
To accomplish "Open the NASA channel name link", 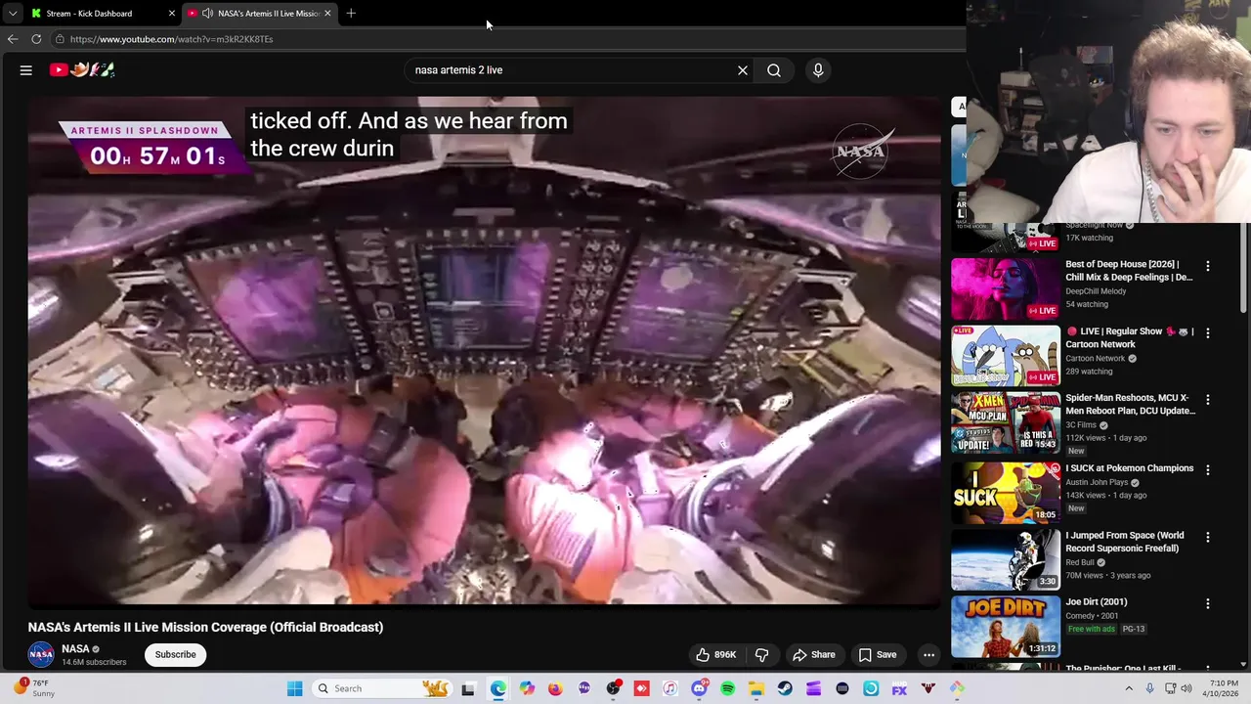I will click(75, 648).
